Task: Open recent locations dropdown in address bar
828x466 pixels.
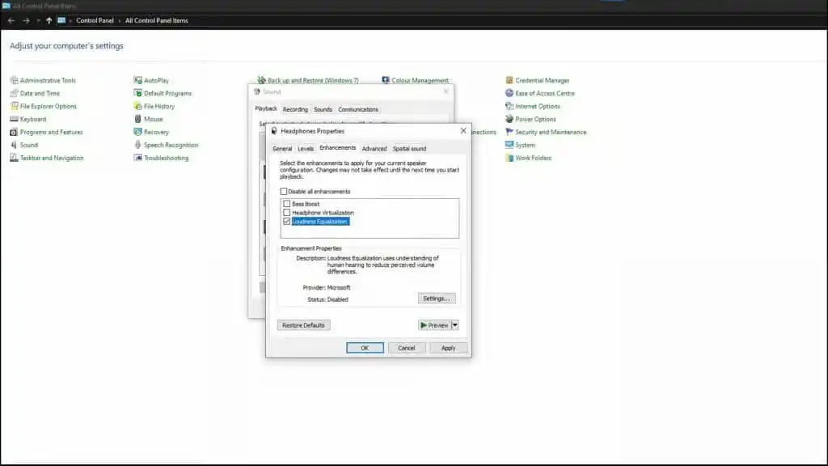Action: coord(38,20)
